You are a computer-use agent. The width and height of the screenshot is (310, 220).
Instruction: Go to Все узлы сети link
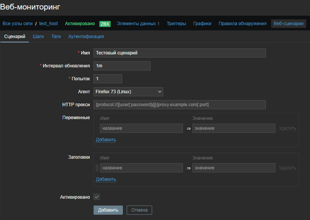tap(17, 24)
